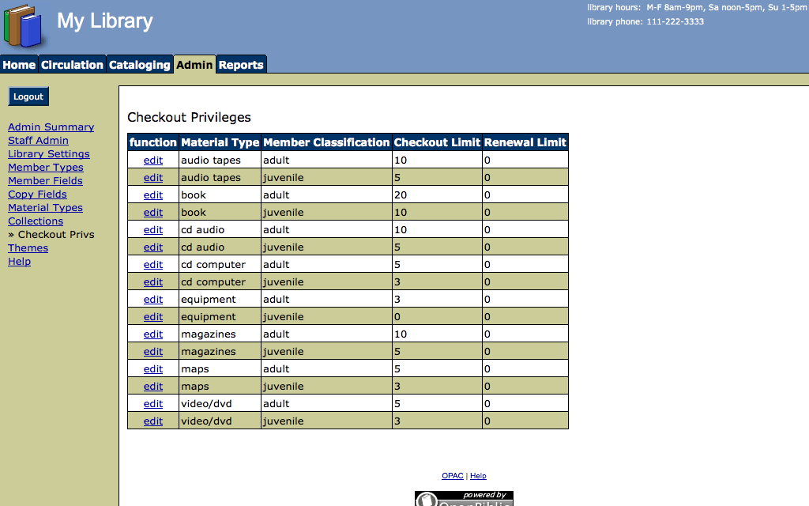Click the OpenBiblio powered-by badge

pos(464,499)
